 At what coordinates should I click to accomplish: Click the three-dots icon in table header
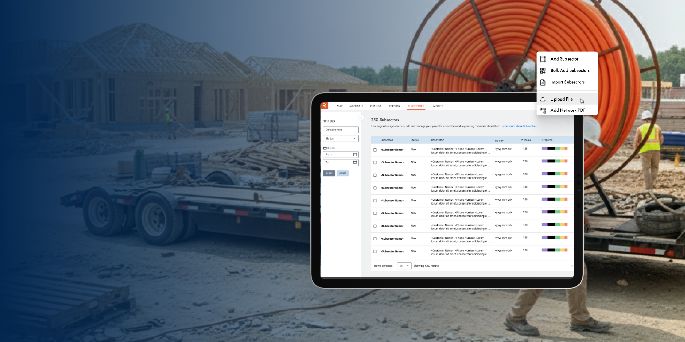[x=375, y=140]
